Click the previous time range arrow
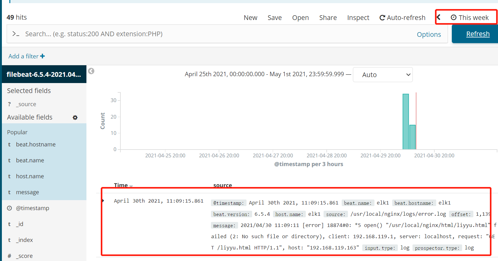The height and width of the screenshot is (261, 498). pos(438,17)
